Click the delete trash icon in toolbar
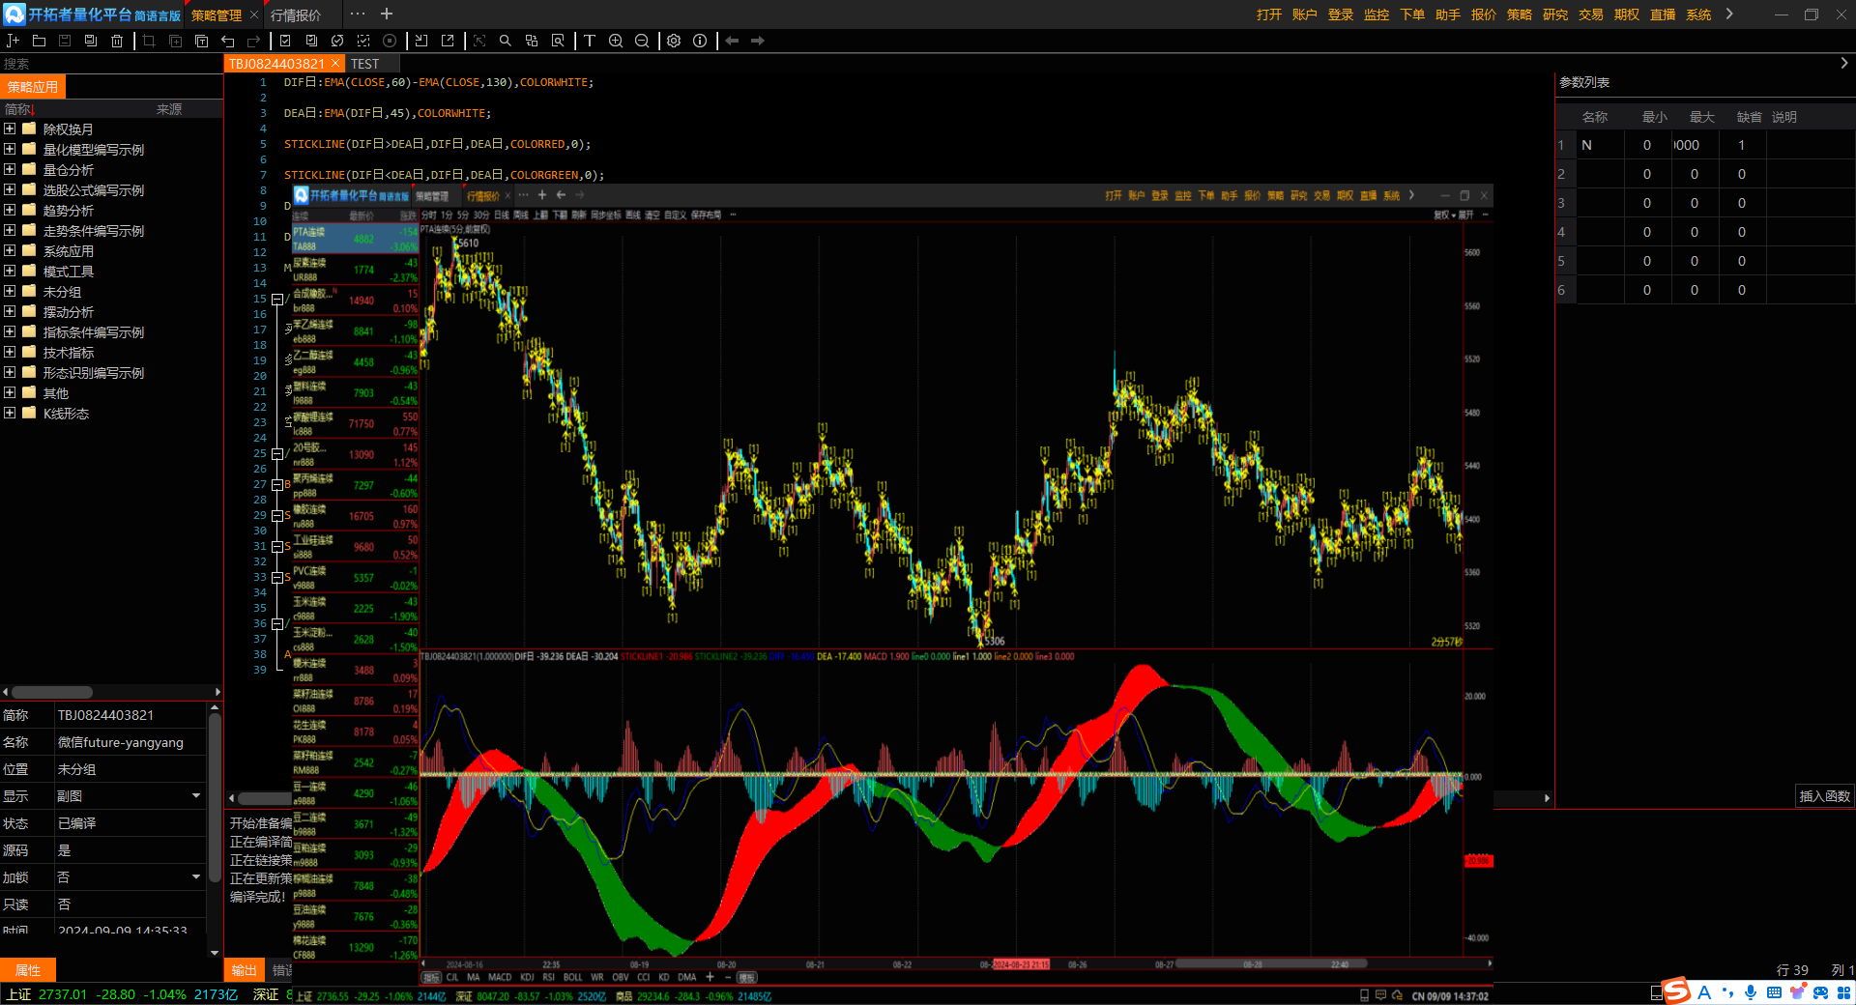Viewport: 1856px width, 1005px height. click(x=117, y=41)
